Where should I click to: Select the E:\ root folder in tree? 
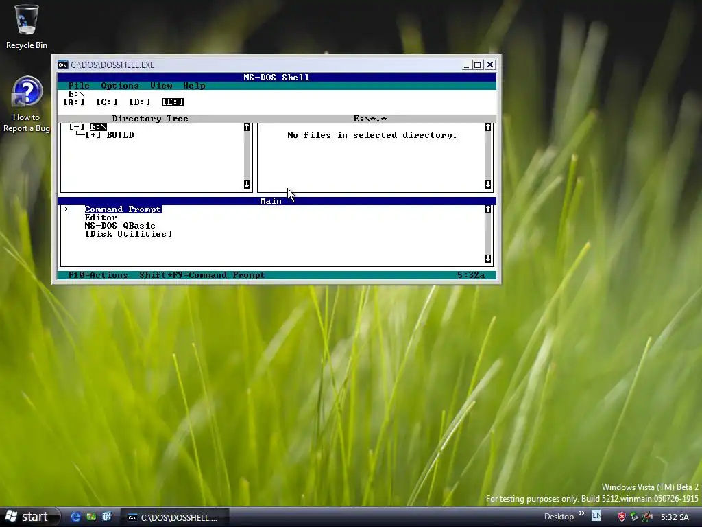coord(99,127)
